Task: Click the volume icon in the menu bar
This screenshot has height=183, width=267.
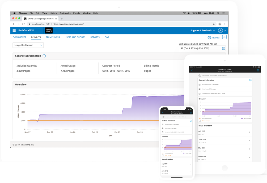Action: point(189,13)
